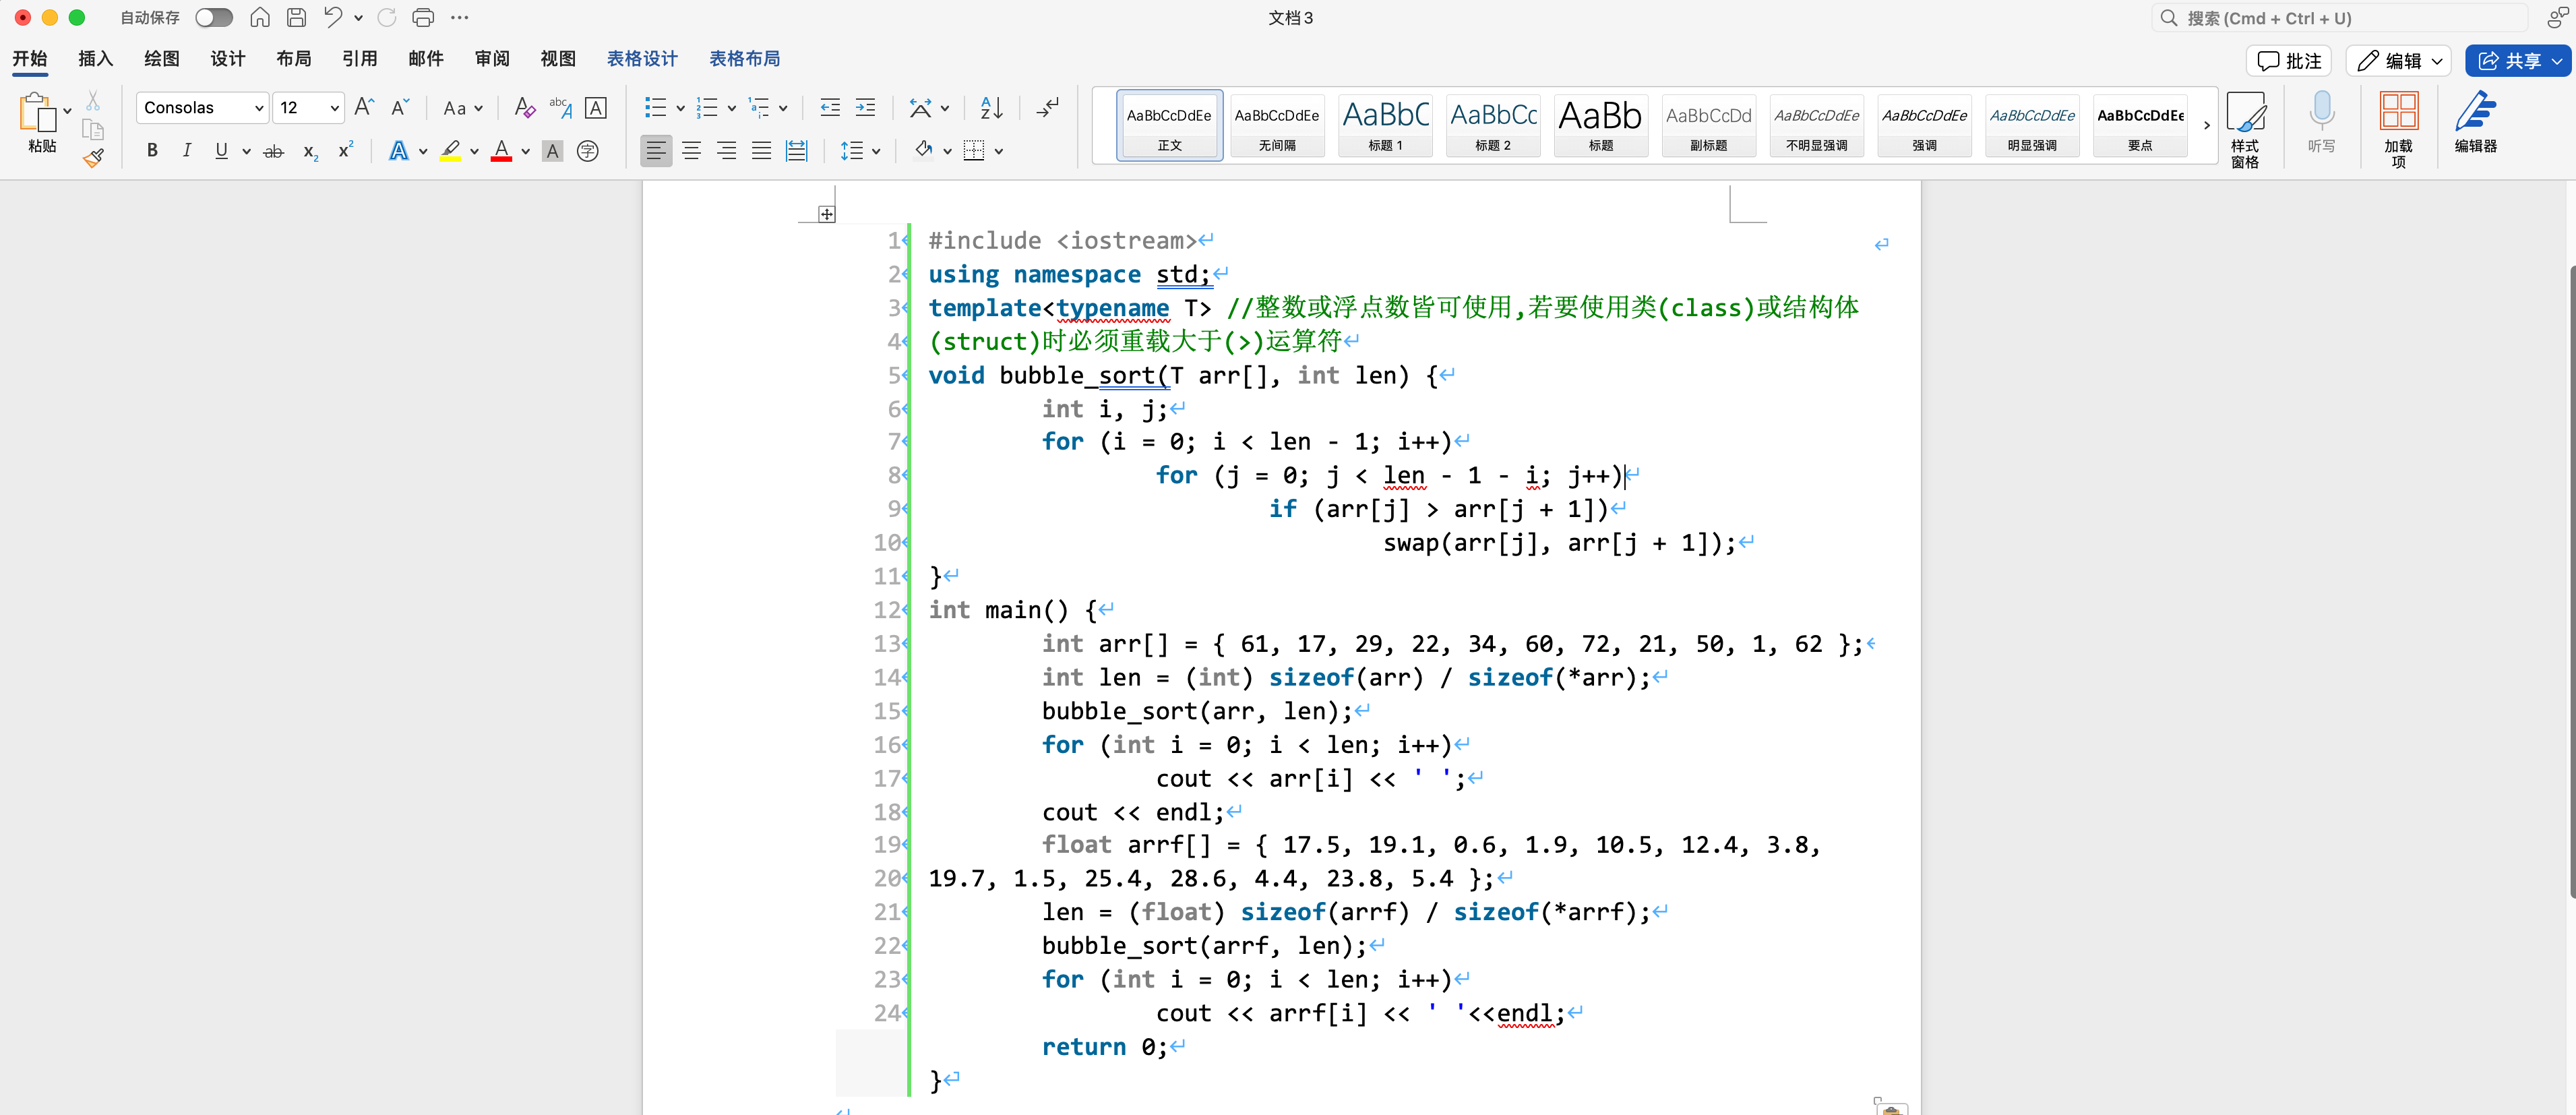
Task: Toggle Bold formatting
Action: point(152,151)
